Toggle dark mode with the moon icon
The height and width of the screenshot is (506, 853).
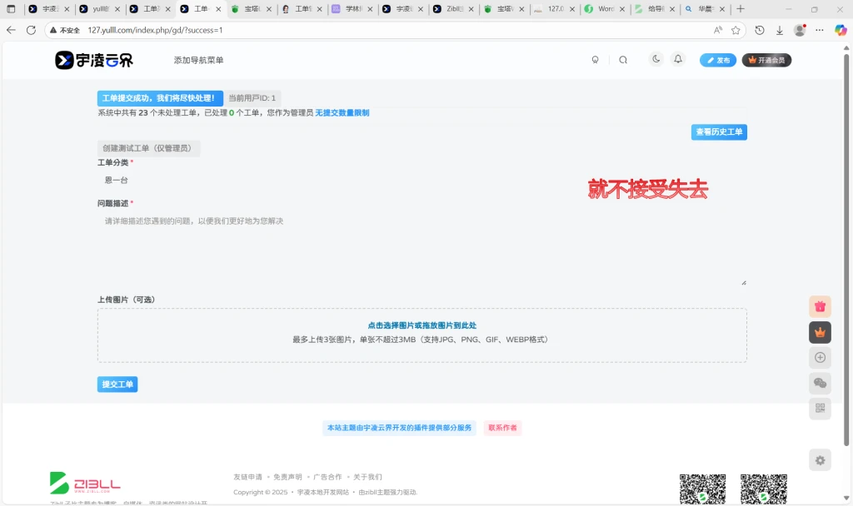tap(655, 60)
